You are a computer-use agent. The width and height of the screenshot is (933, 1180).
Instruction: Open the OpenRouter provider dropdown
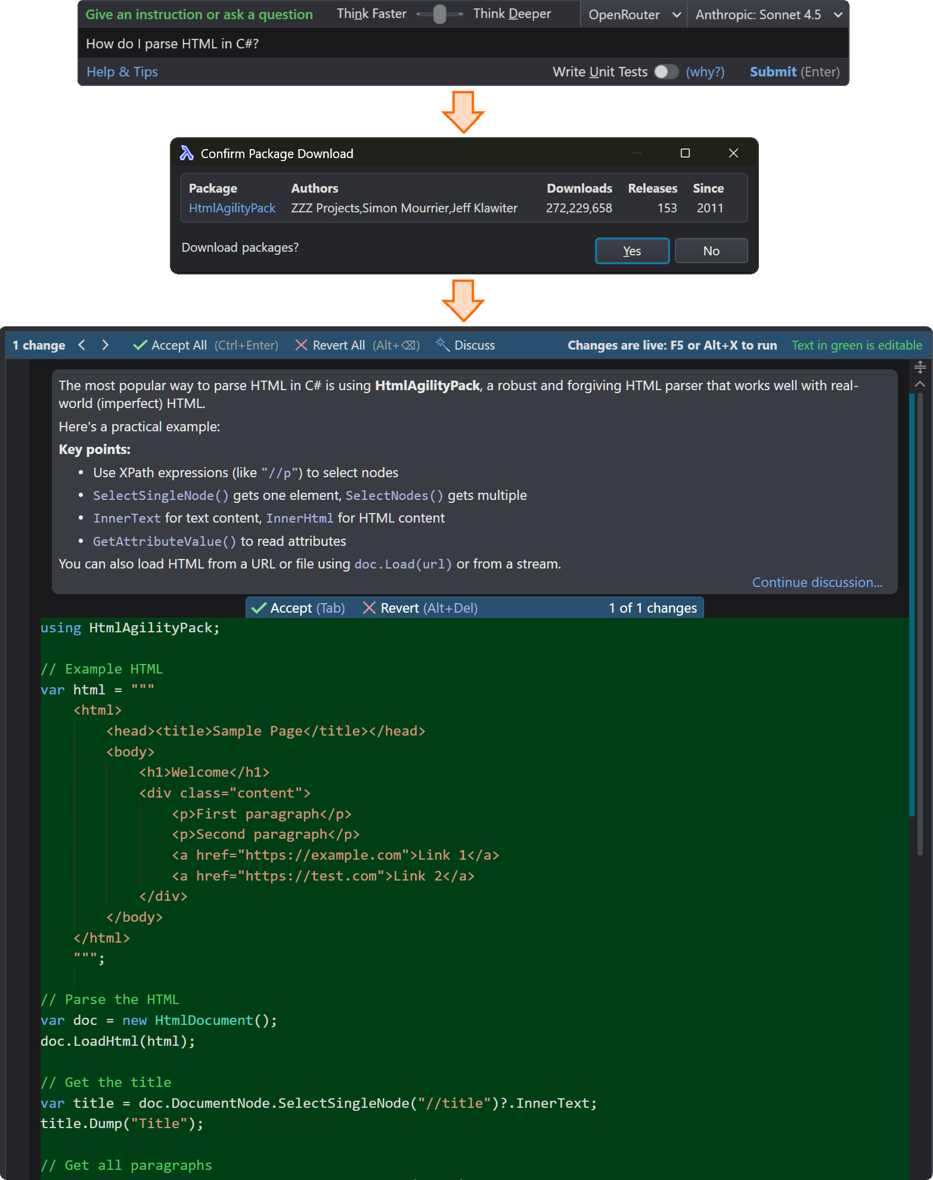(x=634, y=15)
